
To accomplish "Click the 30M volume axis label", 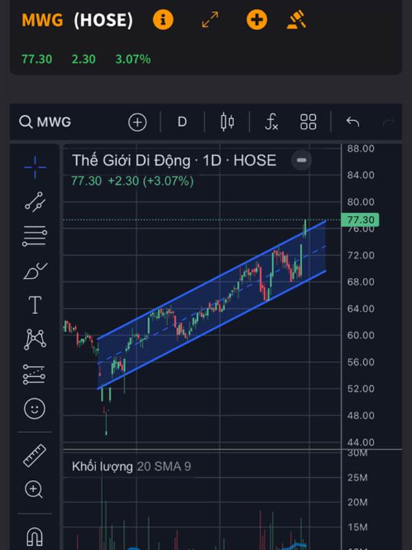I will pyautogui.click(x=357, y=453).
